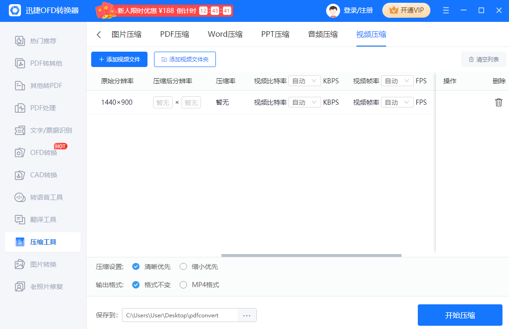The width and height of the screenshot is (509, 329).
Task: Choose MP4格式 output format
Action: [183, 285]
